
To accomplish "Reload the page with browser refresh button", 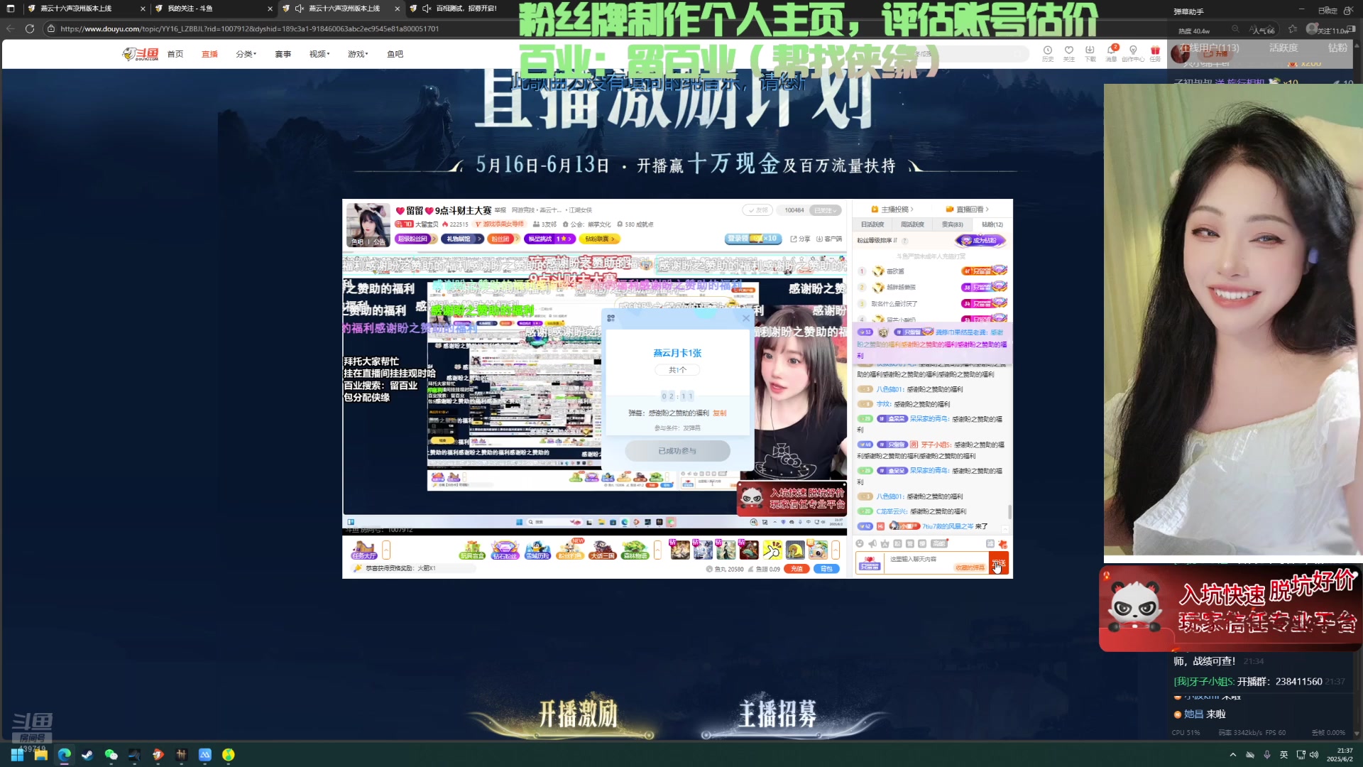I will pyautogui.click(x=30, y=28).
